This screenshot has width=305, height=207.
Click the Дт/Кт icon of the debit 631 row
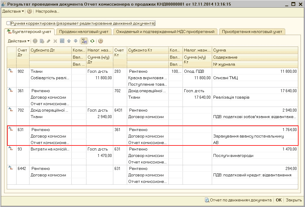click(x=11, y=129)
